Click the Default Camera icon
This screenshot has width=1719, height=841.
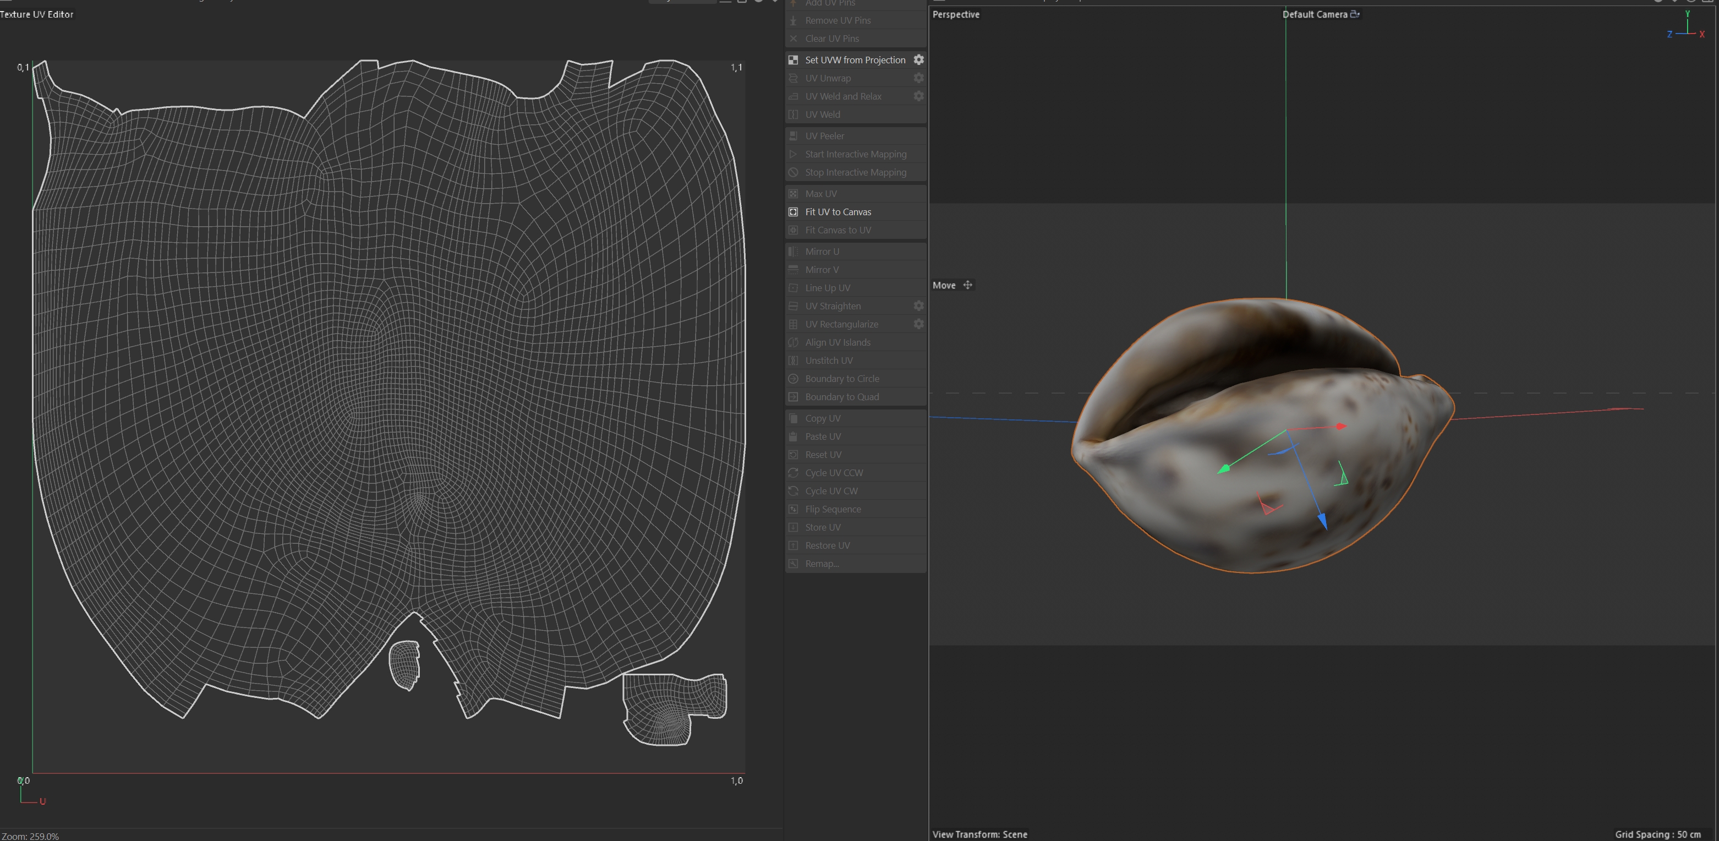[1355, 14]
